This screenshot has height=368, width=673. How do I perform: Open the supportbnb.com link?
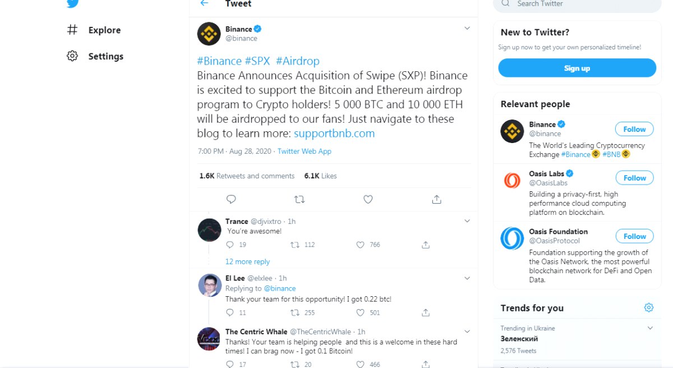pyautogui.click(x=334, y=134)
